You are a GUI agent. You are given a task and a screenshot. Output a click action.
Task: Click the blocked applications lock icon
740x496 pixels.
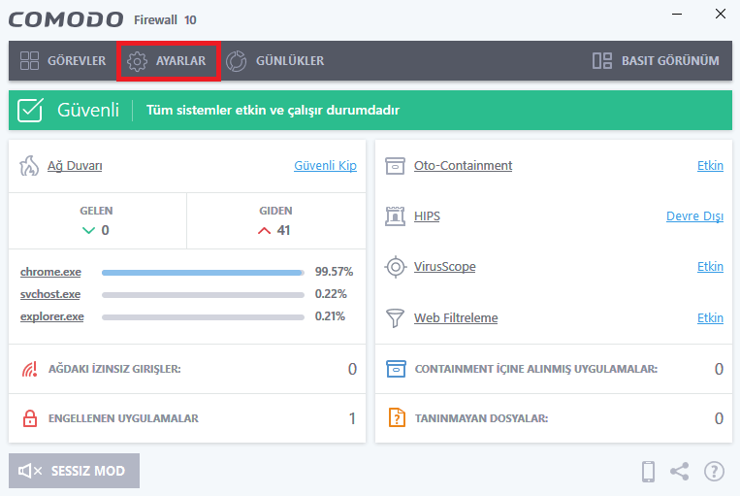point(30,418)
